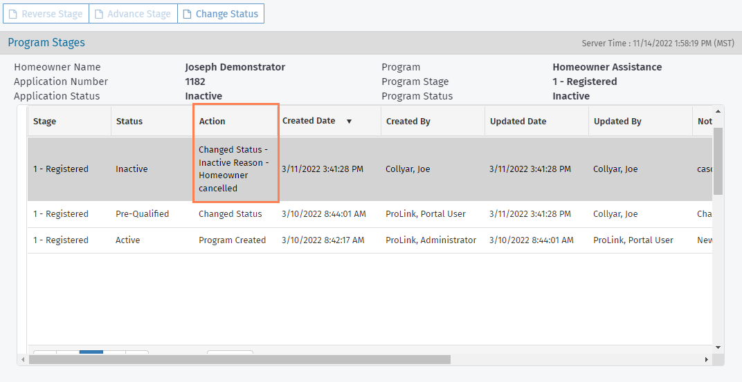Click the Reverse Stage document icon
Image resolution: width=742 pixels, height=382 pixels.
coord(12,14)
